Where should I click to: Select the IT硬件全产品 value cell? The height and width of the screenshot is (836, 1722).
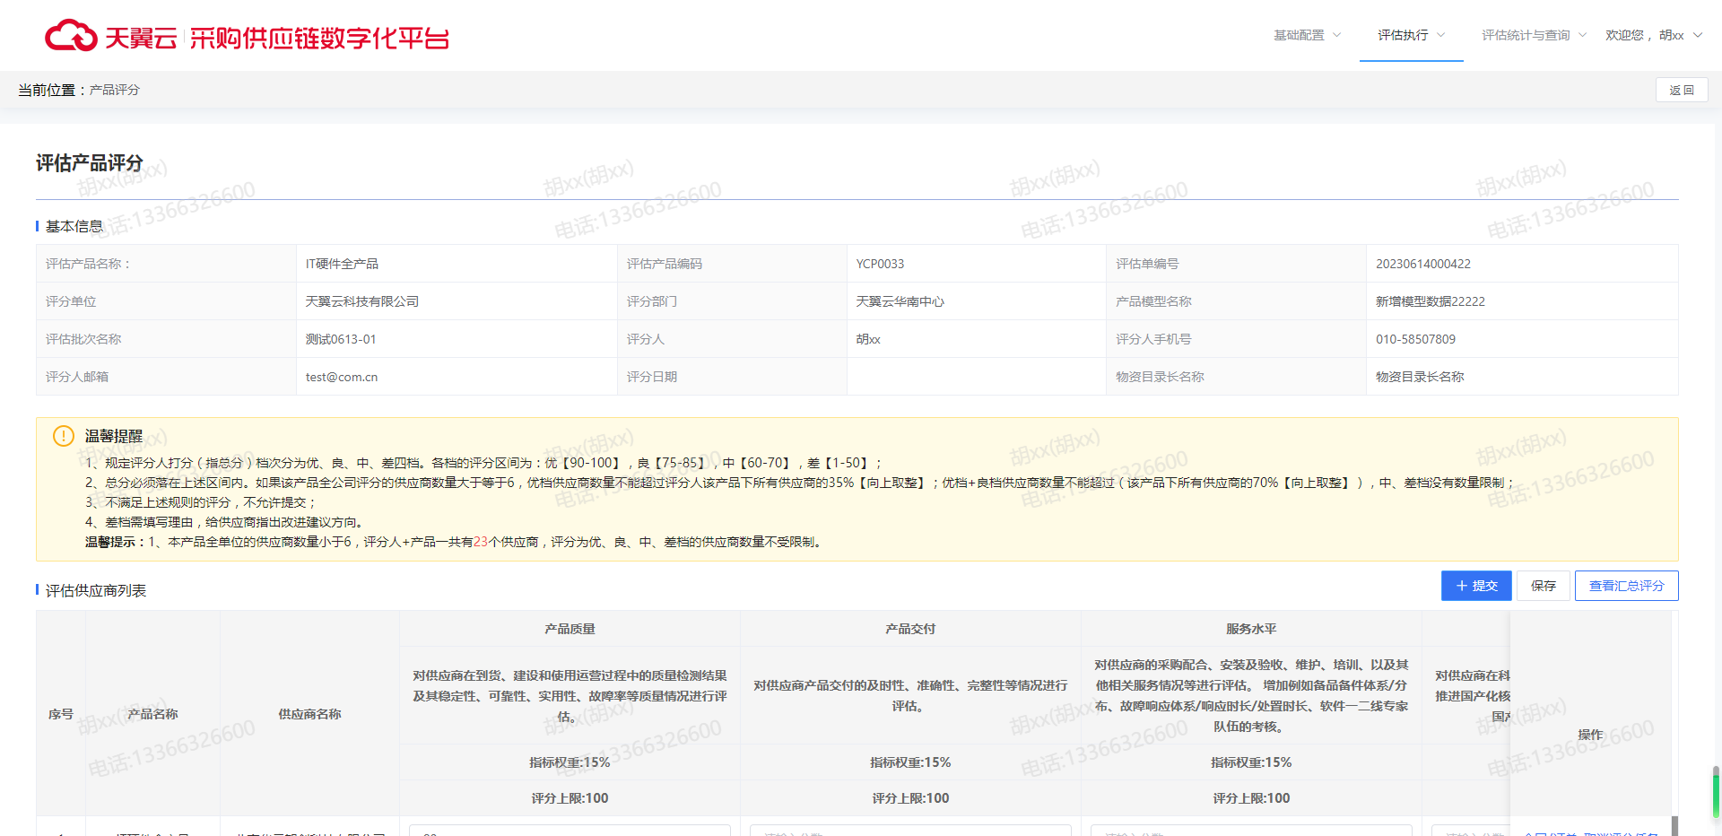click(457, 264)
